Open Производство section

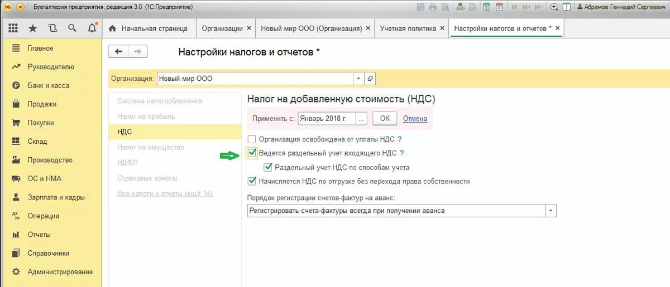51,160
